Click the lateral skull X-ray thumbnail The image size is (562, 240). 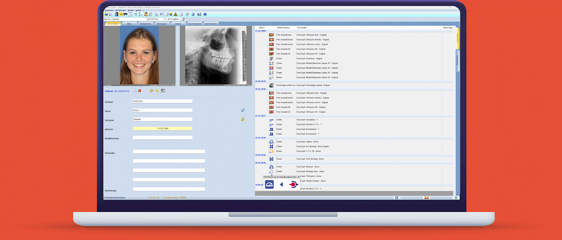pyautogui.click(x=216, y=55)
